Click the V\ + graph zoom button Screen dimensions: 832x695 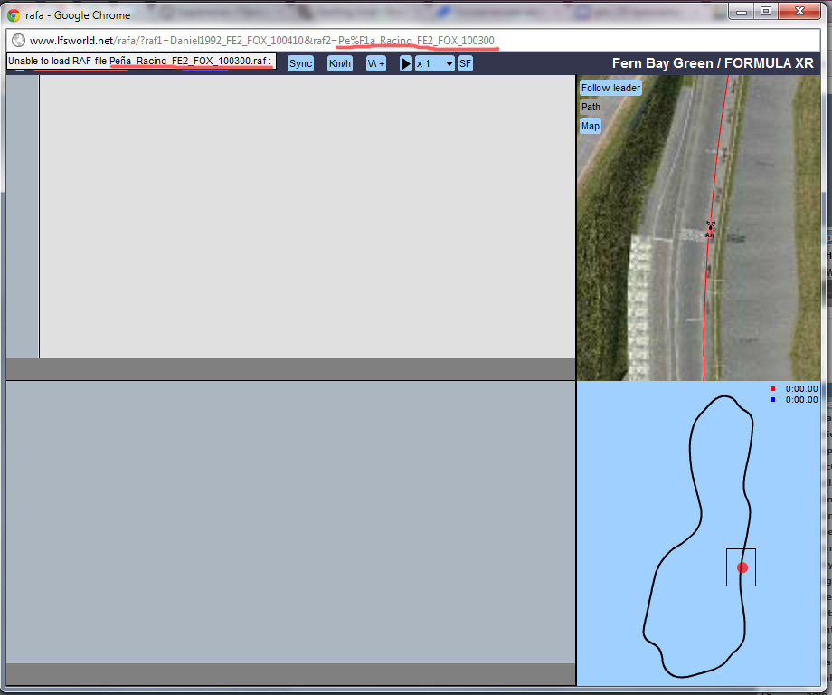[x=376, y=63]
